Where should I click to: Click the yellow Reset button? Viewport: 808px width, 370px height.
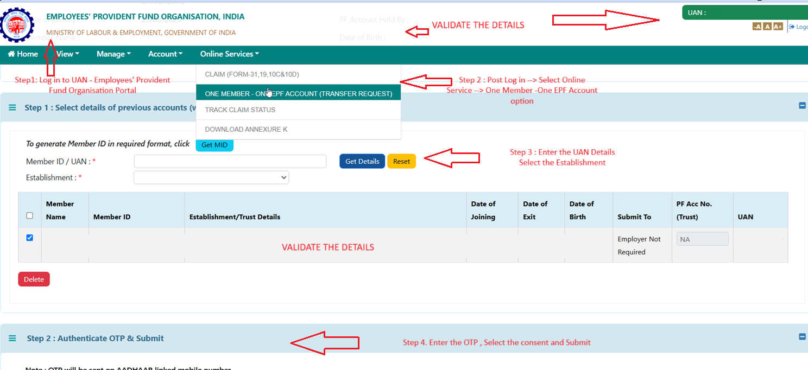pos(401,161)
